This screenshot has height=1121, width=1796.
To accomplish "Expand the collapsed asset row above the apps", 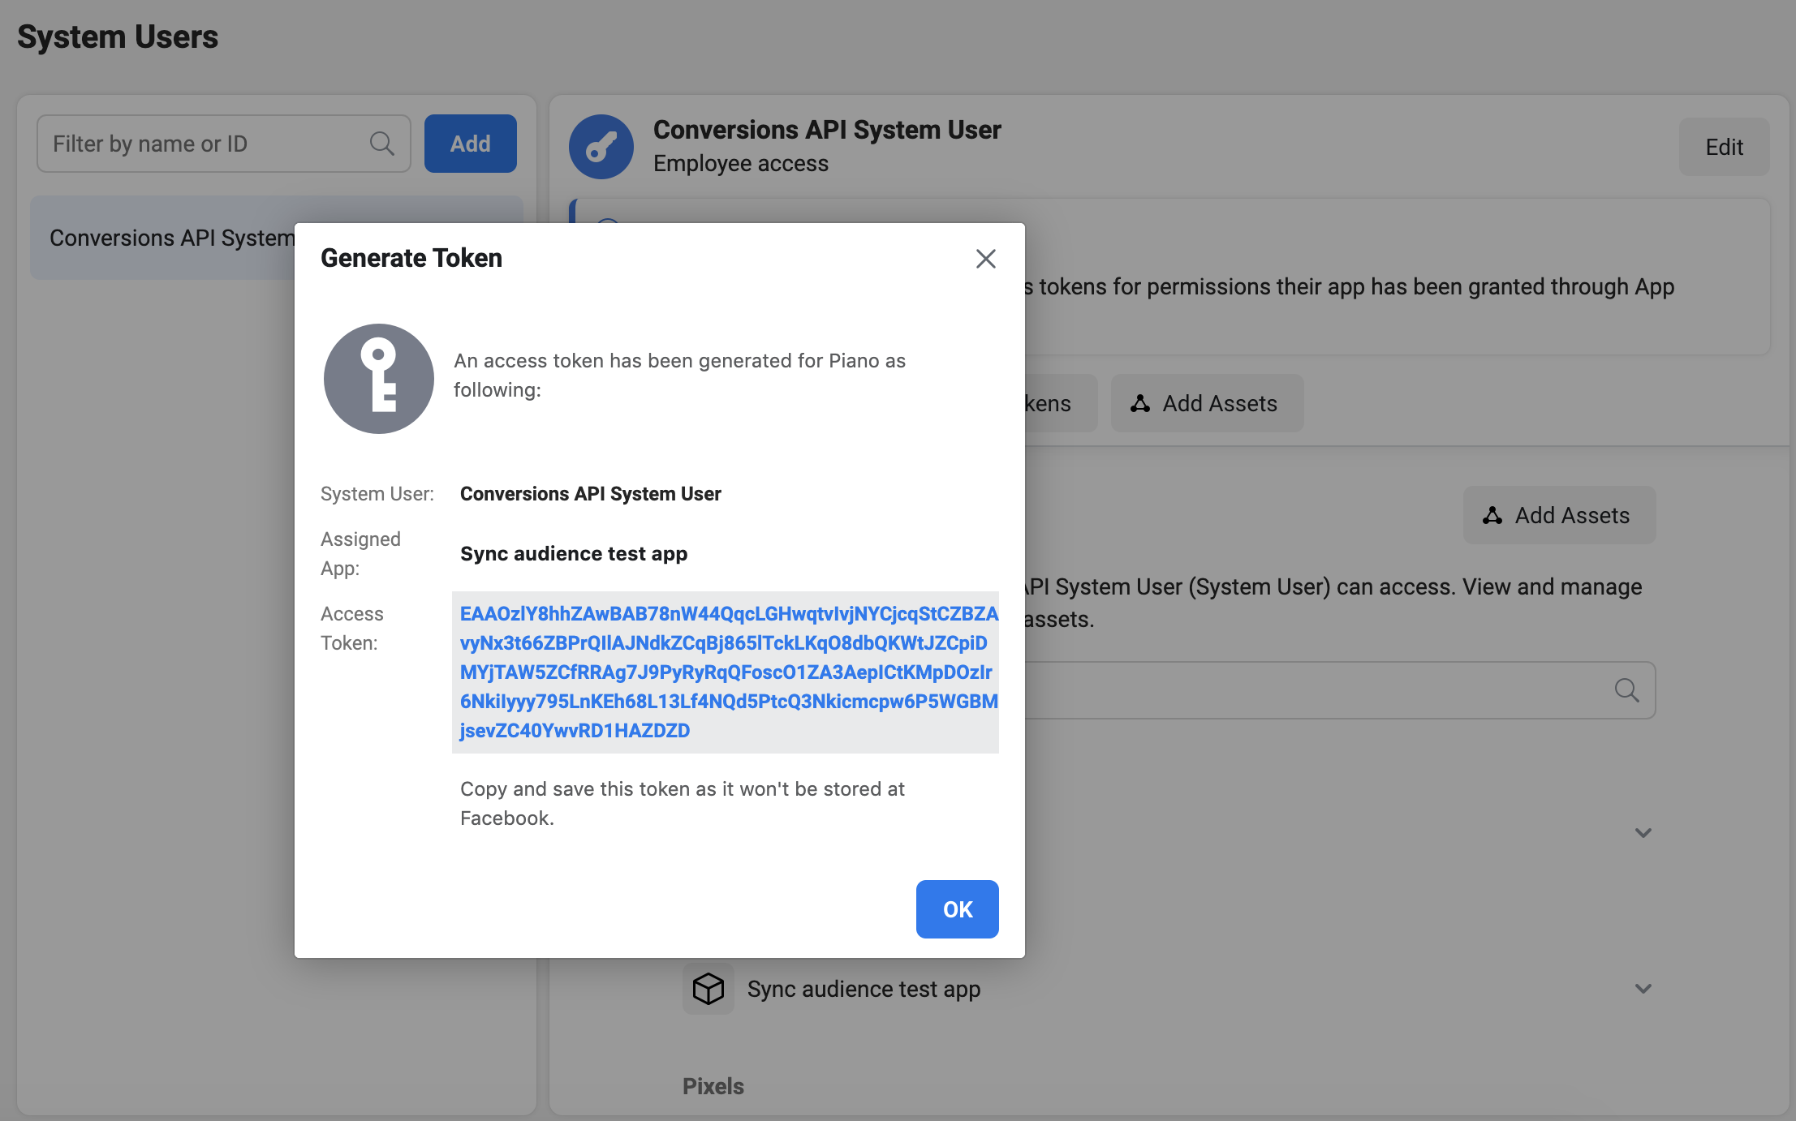I will tap(1643, 833).
